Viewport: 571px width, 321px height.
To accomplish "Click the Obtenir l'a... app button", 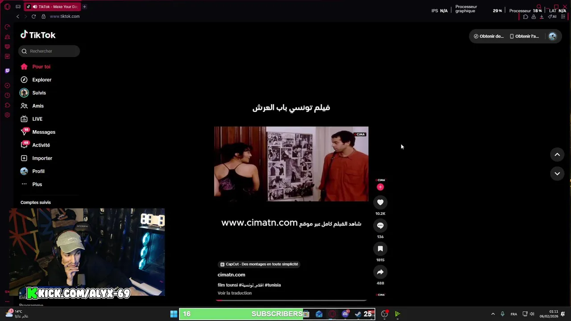I will [524, 36].
